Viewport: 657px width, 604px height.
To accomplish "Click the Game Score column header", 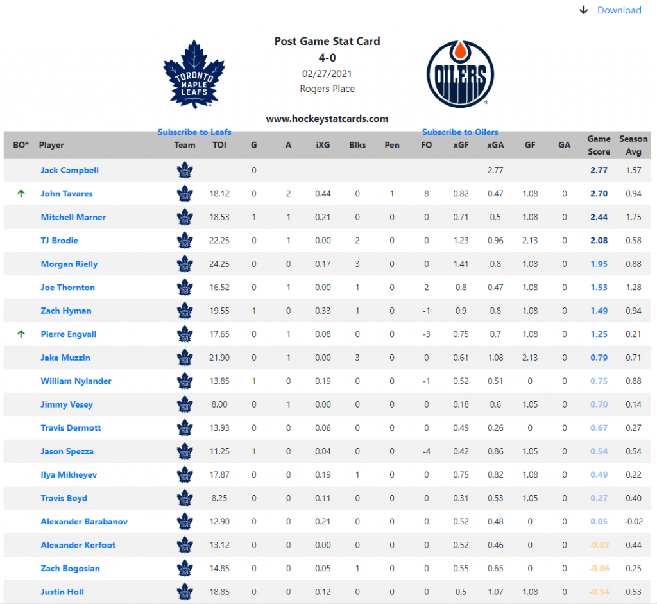I will [599, 145].
